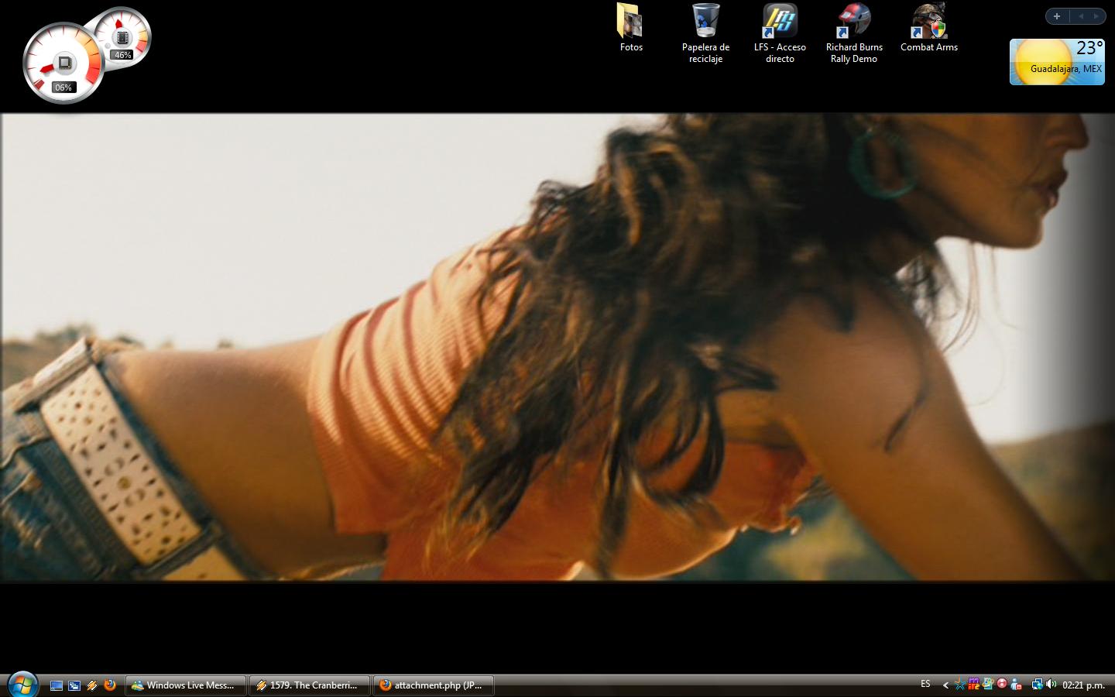Switch to the Windows Live Messenger taskbar window
The height and width of the screenshot is (697, 1115).
[x=186, y=685]
